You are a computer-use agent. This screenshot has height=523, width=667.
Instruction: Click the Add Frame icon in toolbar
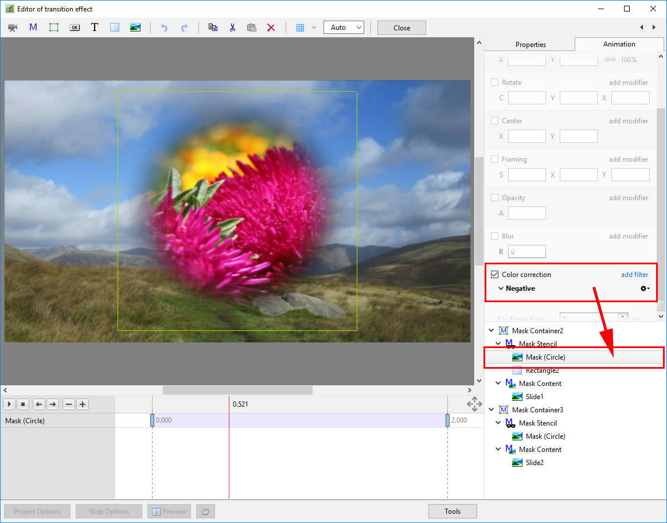click(x=54, y=28)
